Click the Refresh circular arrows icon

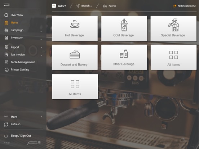coord(6,125)
